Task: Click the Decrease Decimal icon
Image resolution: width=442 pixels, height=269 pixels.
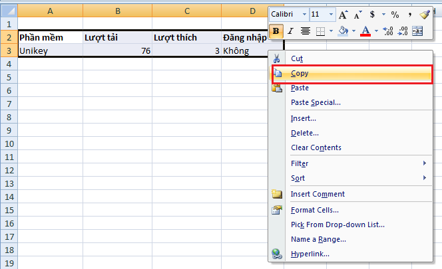Action: pos(403,31)
